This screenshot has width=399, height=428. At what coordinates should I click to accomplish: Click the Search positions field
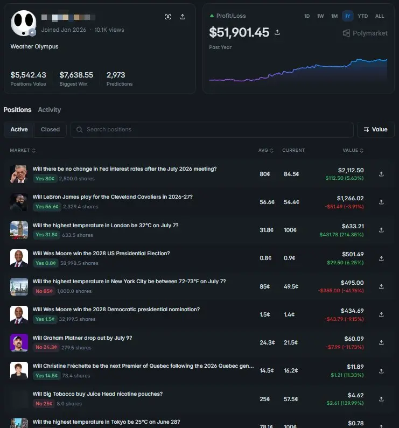212,129
